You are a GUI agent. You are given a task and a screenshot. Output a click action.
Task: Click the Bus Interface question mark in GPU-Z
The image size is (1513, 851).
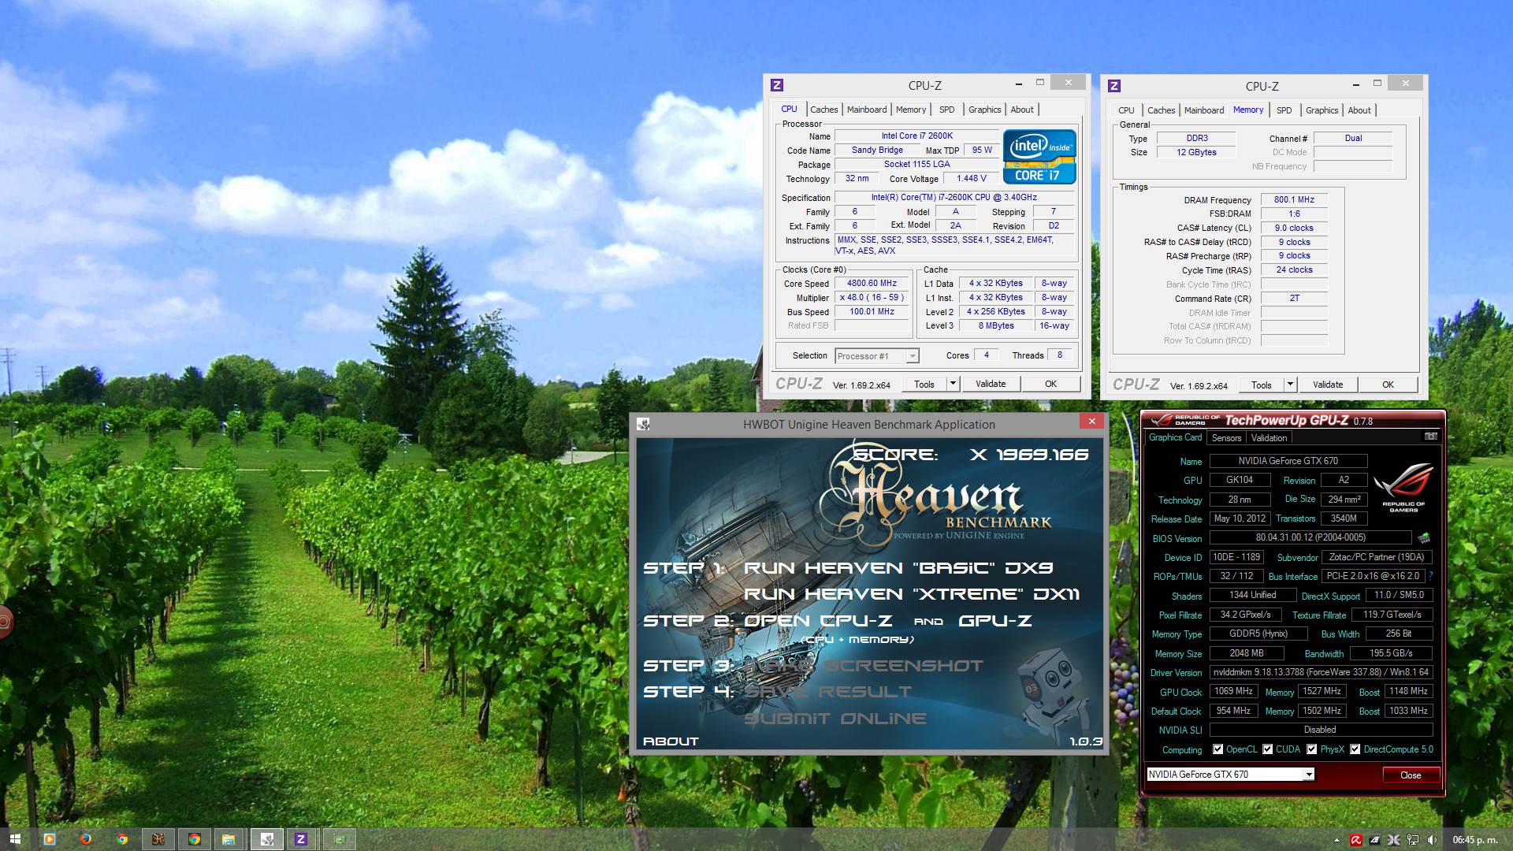click(x=1430, y=576)
